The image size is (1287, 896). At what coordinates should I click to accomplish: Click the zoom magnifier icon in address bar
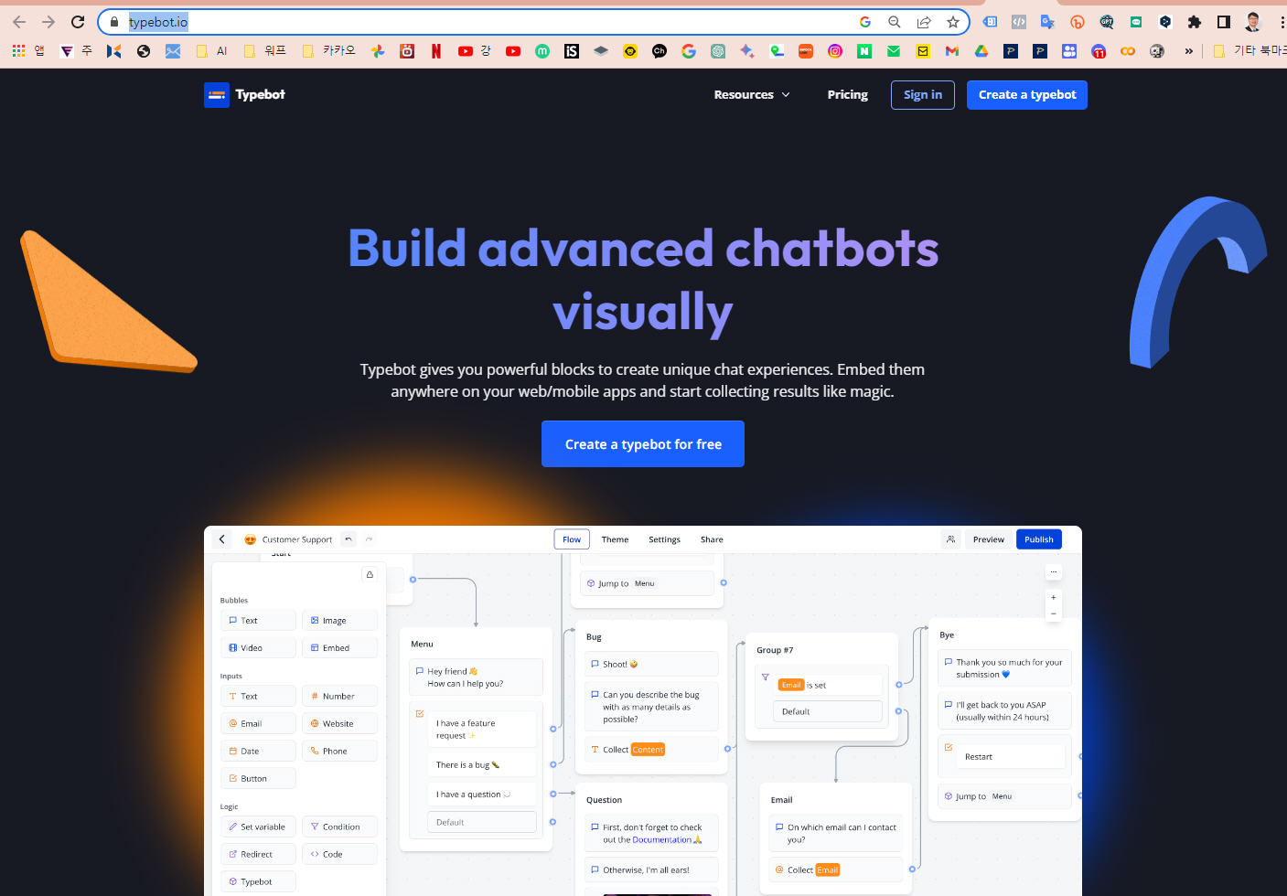[895, 22]
